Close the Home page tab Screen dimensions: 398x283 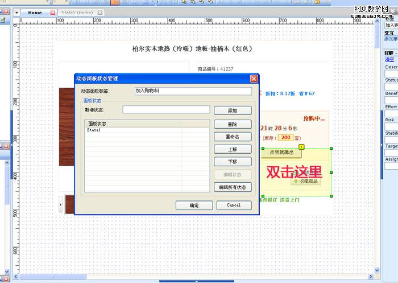[53, 13]
